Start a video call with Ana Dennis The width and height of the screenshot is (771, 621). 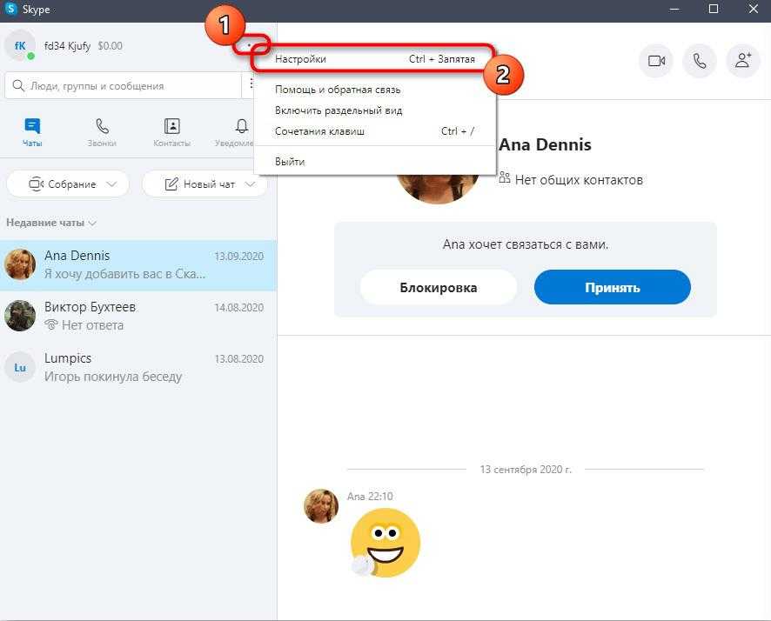(656, 61)
